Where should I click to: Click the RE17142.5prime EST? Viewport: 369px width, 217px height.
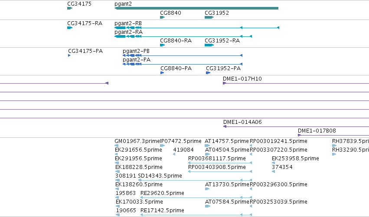coord(196,215)
